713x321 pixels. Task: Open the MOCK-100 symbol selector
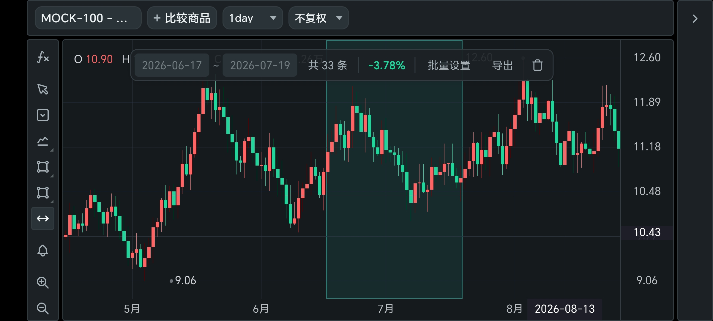(x=88, y=18)
